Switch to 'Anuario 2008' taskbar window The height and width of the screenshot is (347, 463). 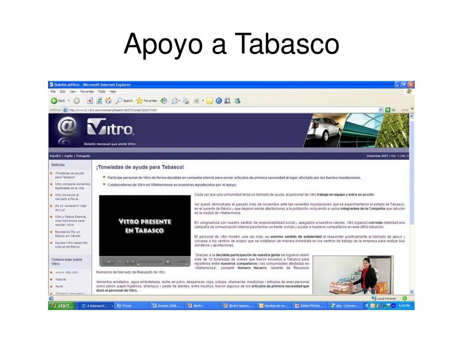(167, 306)
